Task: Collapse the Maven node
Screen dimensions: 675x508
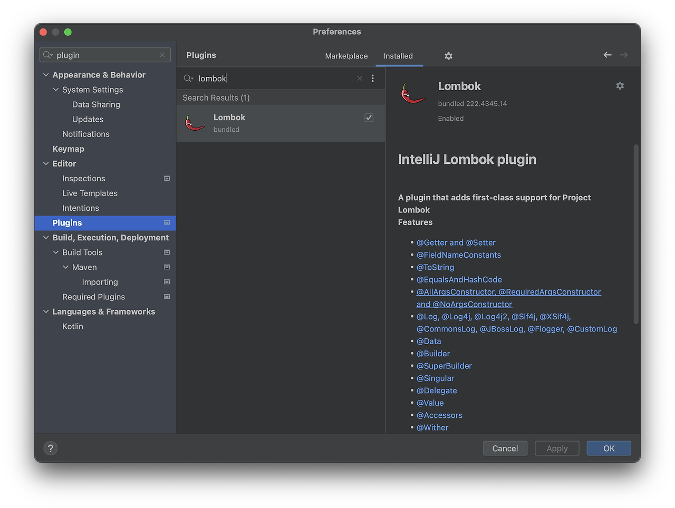Action: [x=66, y=267]
